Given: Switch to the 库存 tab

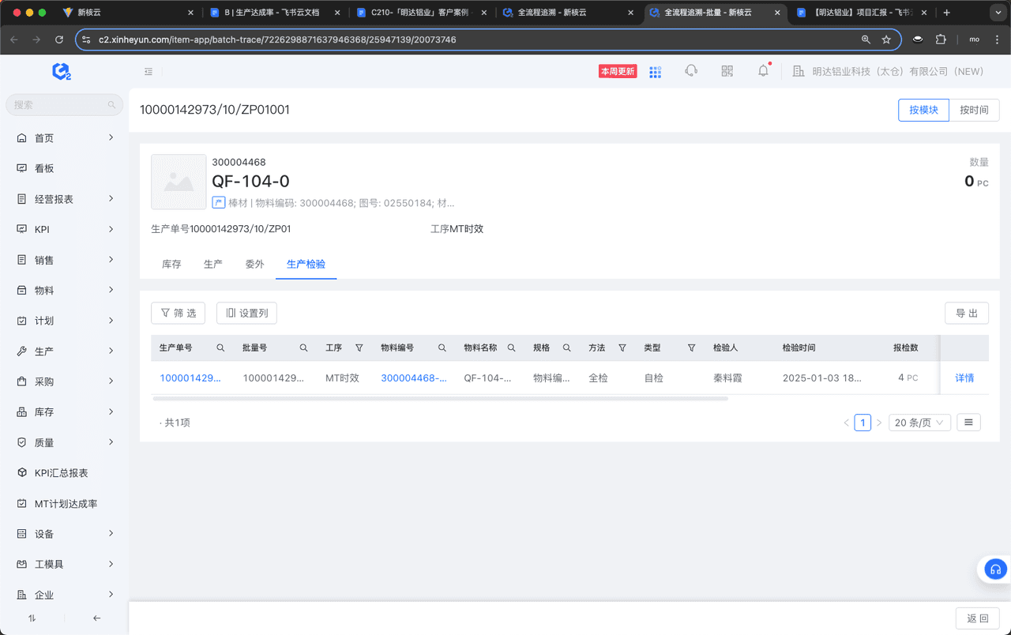Looking at the screenshot, I should click(x=171, y=264).
